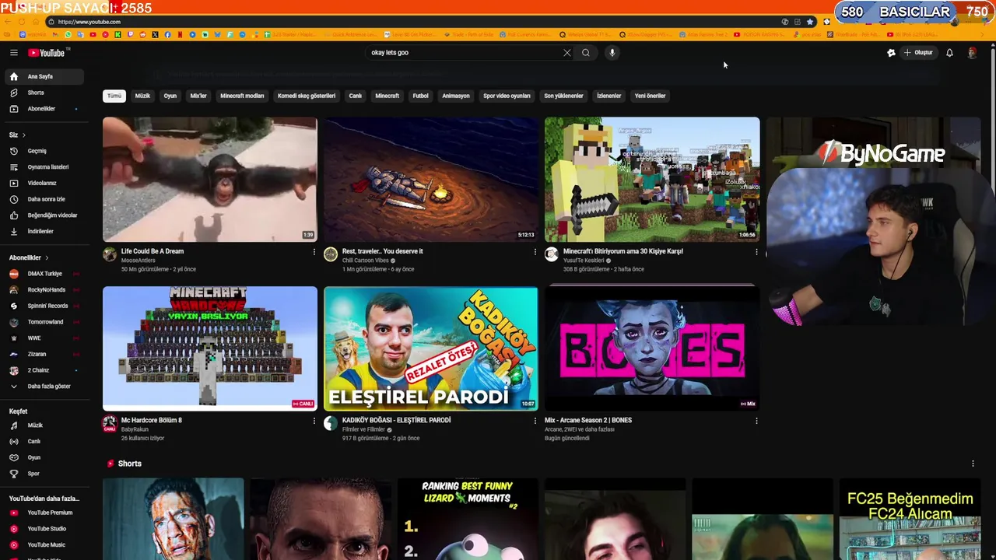Play the ELEŞTİREL PARODİ thumbnail
This screenshot has width=996, height=560.
pyautogui.click(x=431, y=348)
